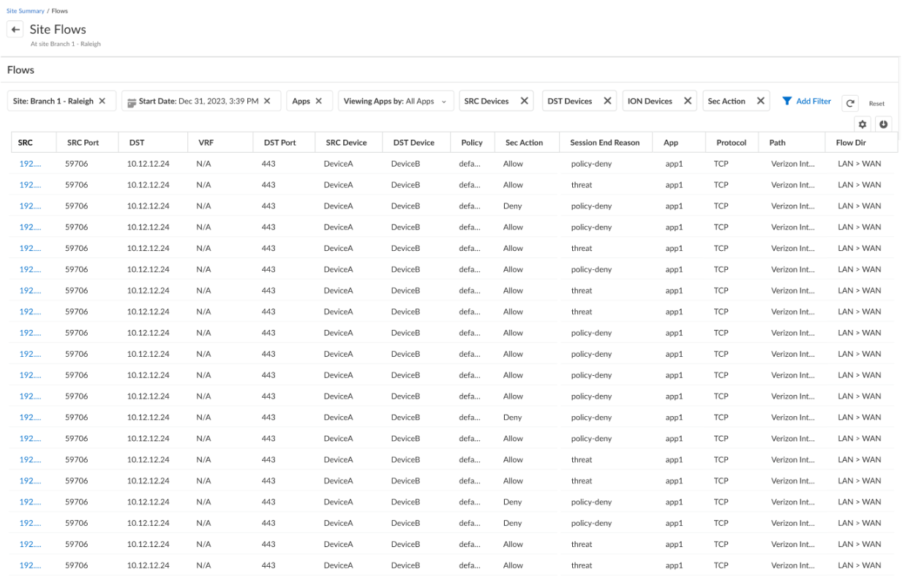Click the DST Port column header

[284, 143]
